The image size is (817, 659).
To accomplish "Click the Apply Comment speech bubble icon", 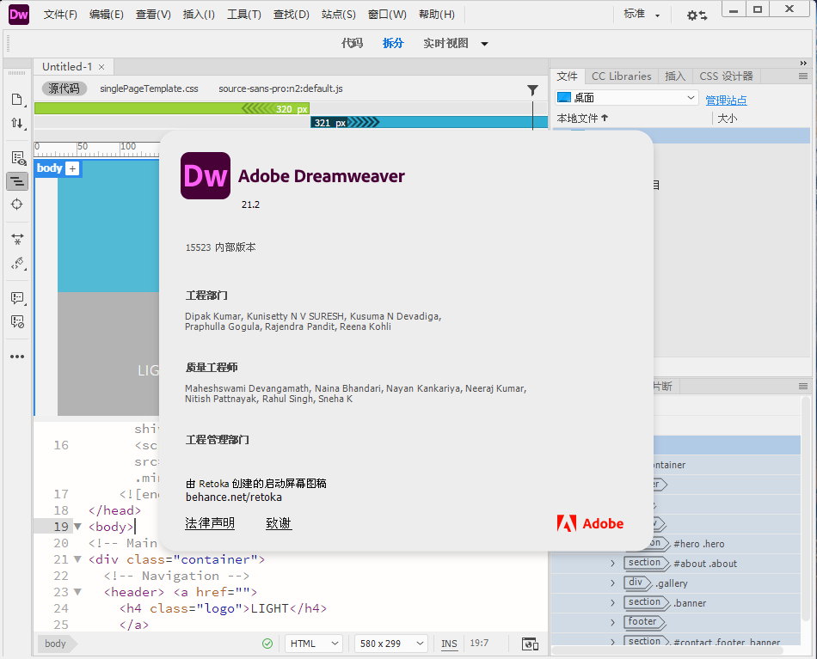I will coord(17,298).
